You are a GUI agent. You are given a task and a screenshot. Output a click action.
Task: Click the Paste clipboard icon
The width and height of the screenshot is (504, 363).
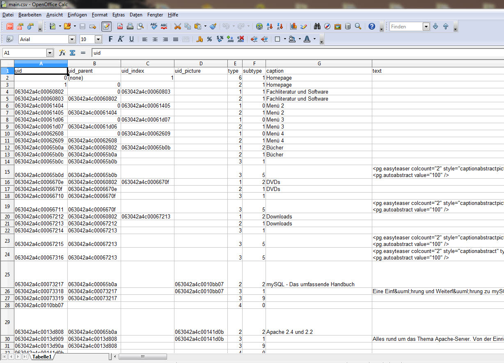[x=197, y=26]
